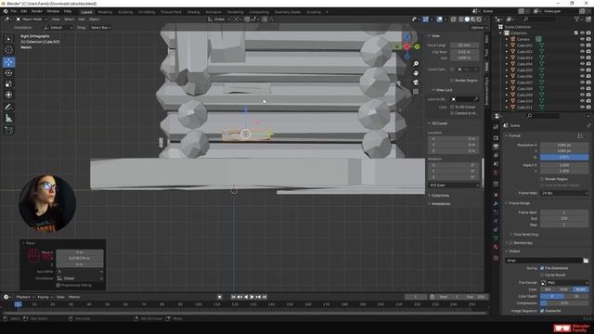
Task: Toggle perspective/orthographic grid icon
Action: click(x=416, y=92)
